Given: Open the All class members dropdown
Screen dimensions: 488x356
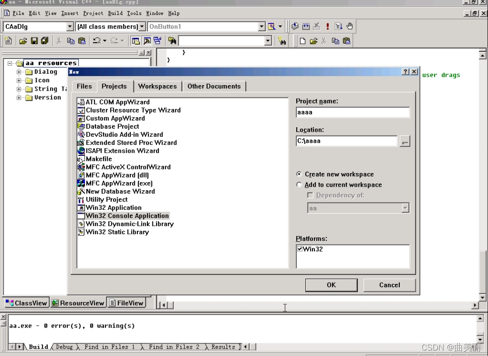Looking at the screenshot, I should click(142, 27).
